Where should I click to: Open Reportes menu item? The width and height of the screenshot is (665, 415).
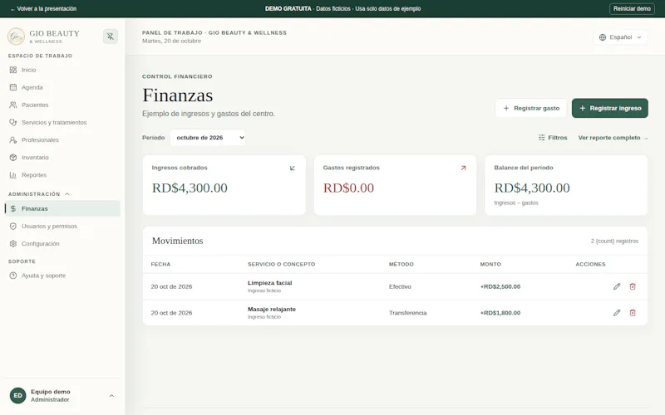tap(62, 175)
